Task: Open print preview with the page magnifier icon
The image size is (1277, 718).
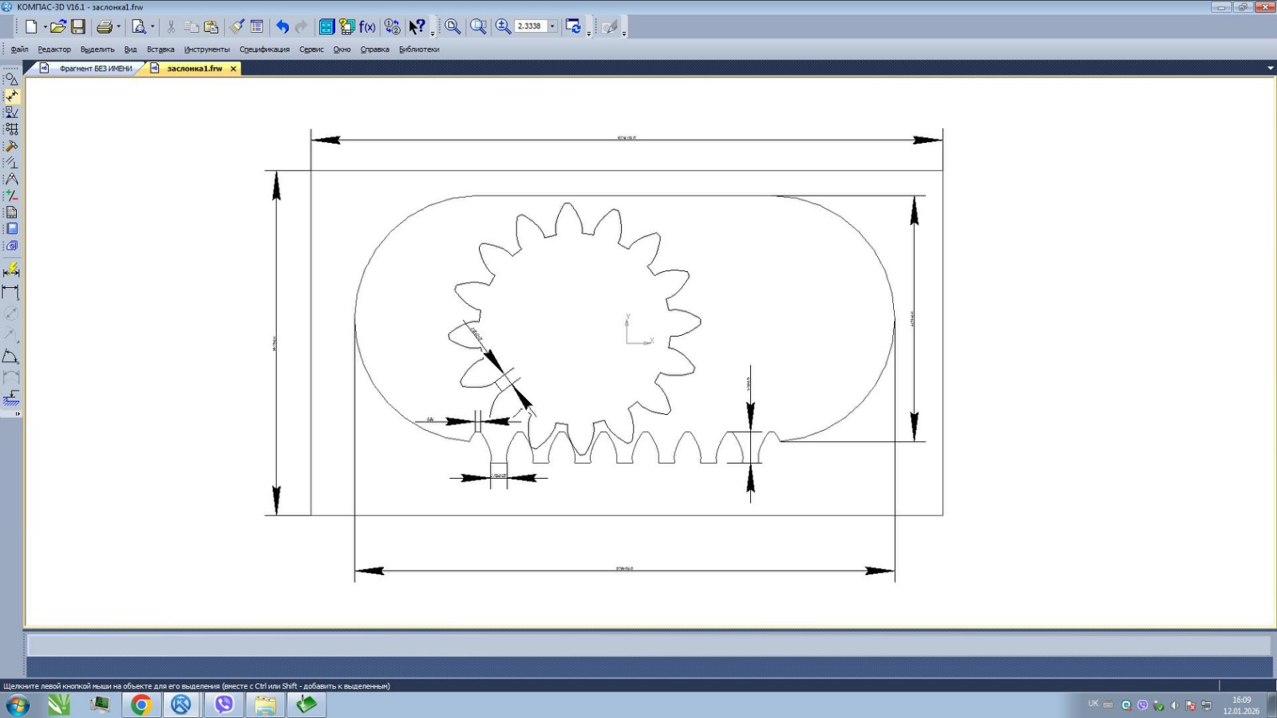Action: 139,26
